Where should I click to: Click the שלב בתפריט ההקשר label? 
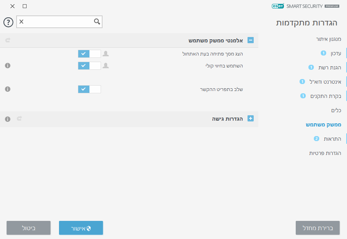pos(222,89)
